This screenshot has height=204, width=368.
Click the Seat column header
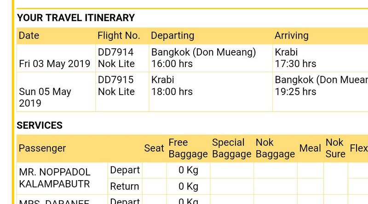pos(154,148)
